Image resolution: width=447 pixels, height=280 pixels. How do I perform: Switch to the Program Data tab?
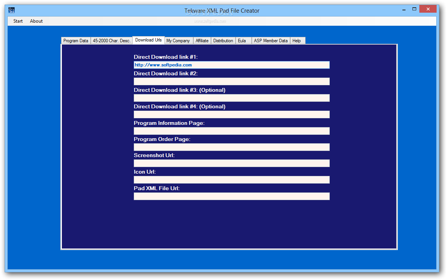[x=76, y=41]
